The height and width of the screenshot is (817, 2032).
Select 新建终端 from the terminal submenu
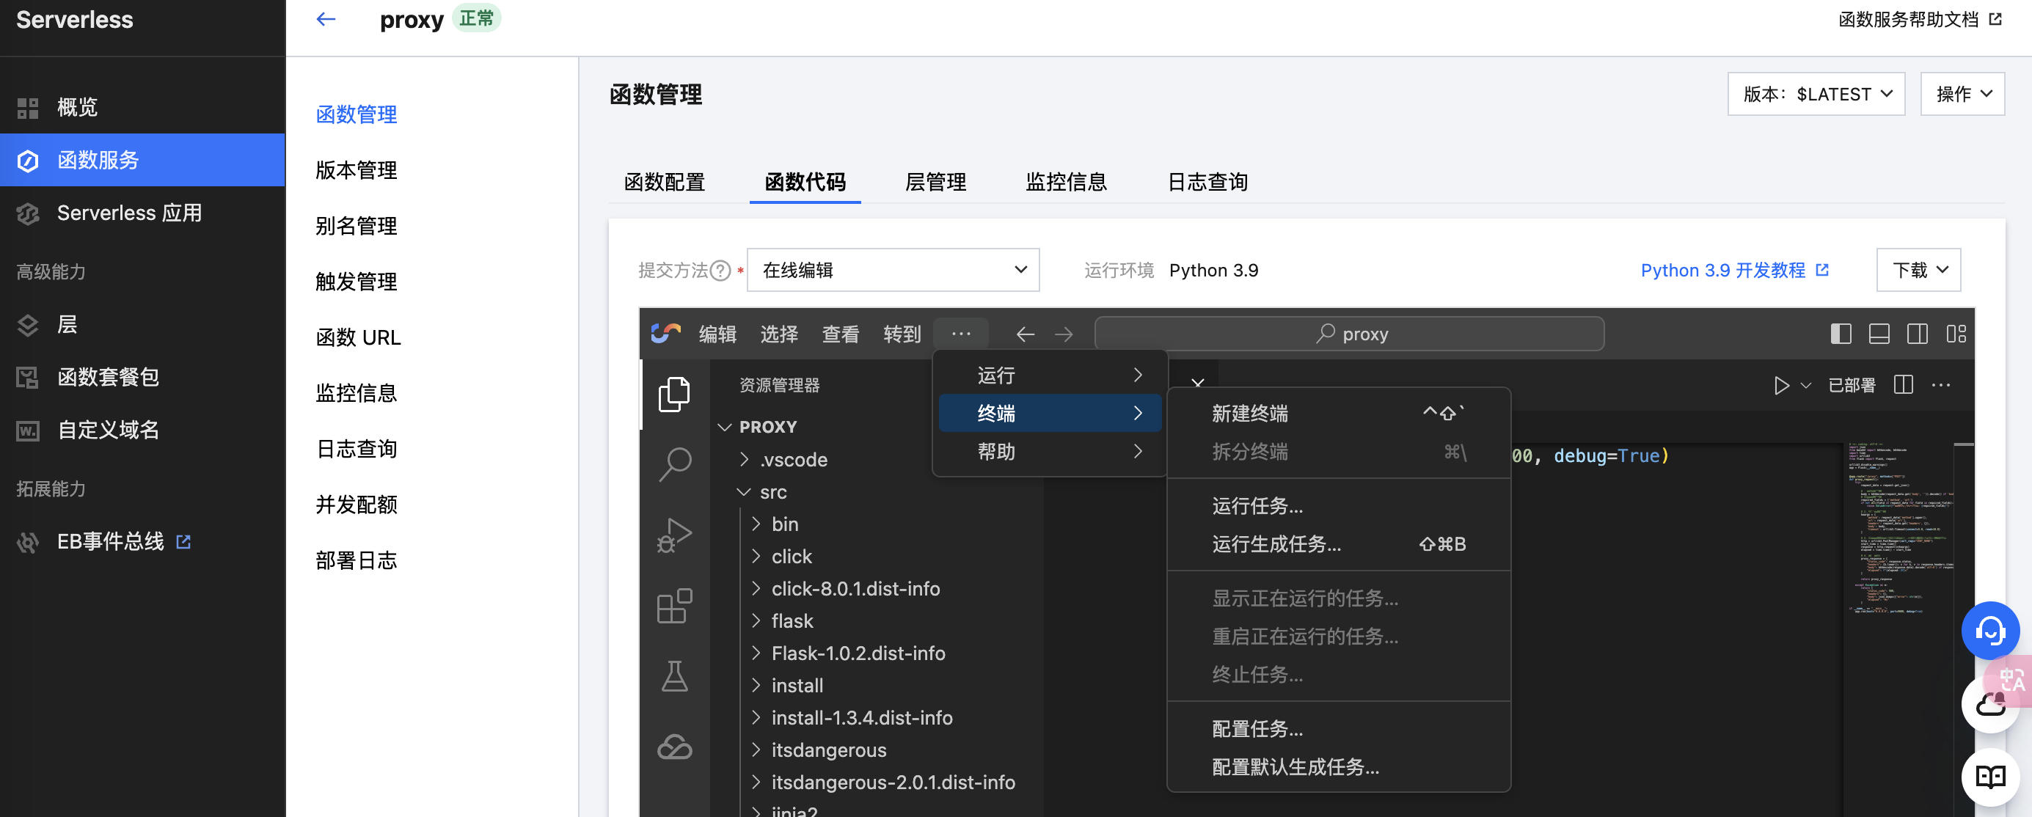(x=1249, y=413)
